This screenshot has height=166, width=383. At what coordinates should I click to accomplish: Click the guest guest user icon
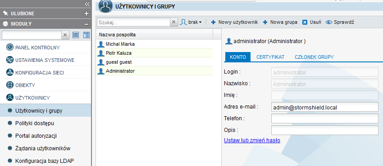point(101,62)
